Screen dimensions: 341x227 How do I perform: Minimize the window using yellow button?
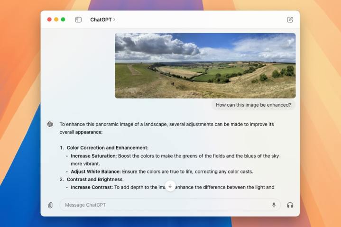coord(56,19)
